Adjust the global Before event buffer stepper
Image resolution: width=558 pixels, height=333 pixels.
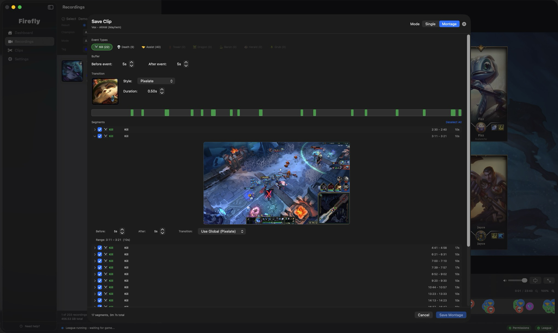132,64
